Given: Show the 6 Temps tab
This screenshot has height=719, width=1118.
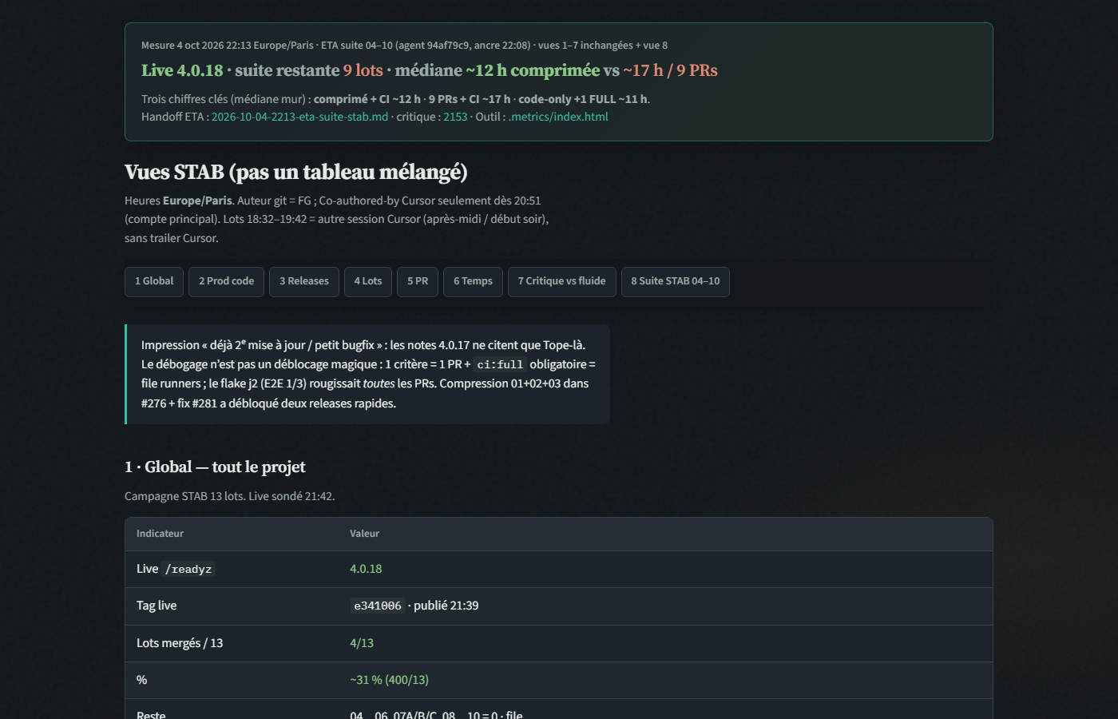Looking at the screenshot, I should click(x=473, y=281).
